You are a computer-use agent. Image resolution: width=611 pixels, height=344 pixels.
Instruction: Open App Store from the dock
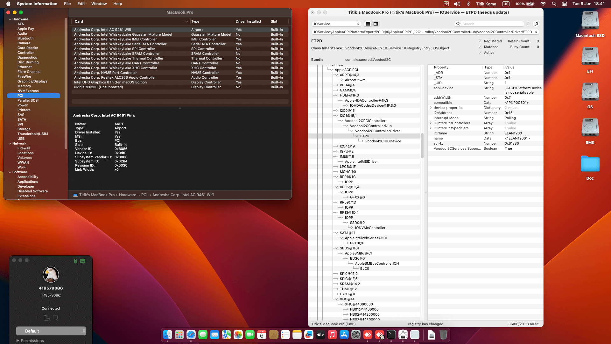pyautogui.click(x=344, y=335)
